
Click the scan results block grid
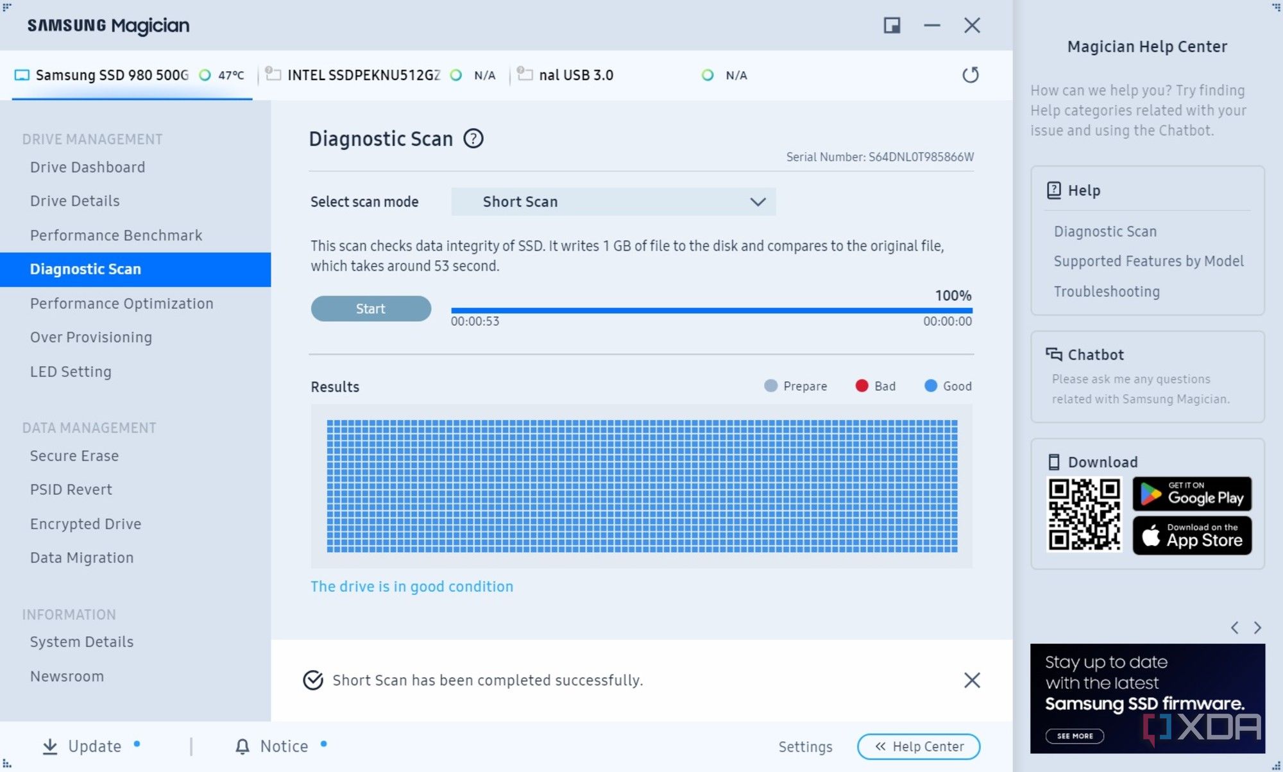point(642,486)
